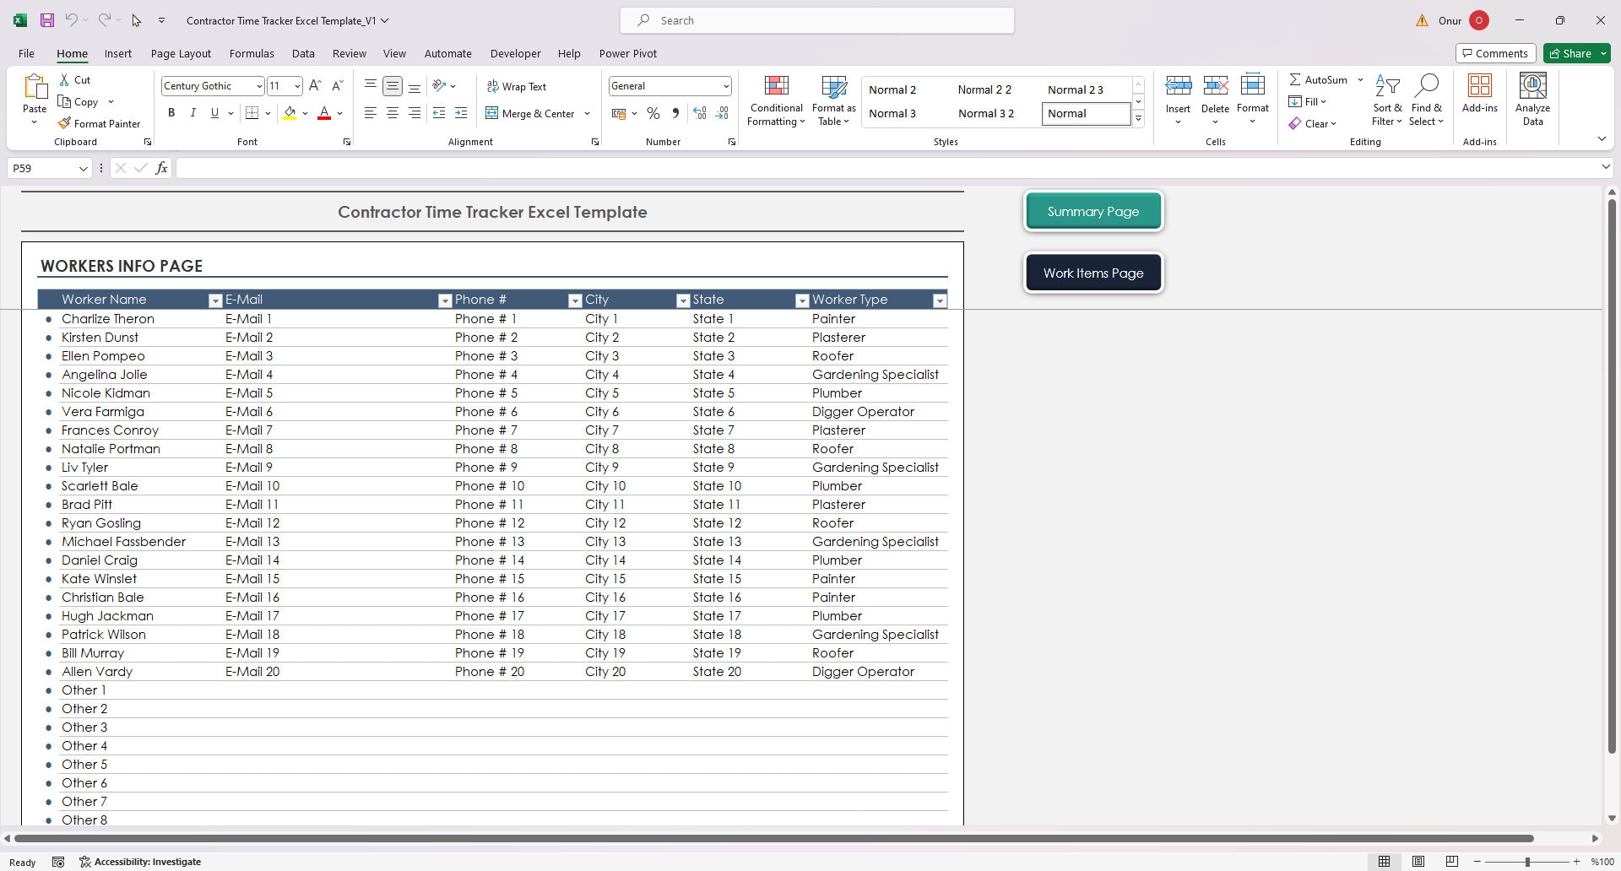This screenshot has width=1621, height=871.
Task: Toggle Italic formatting
Action: 192,112
